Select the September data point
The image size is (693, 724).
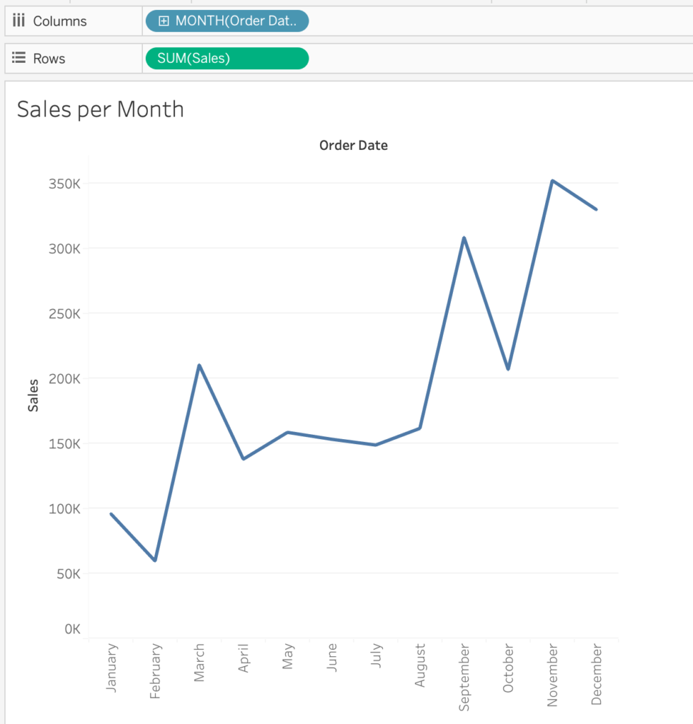click(464, 238)
